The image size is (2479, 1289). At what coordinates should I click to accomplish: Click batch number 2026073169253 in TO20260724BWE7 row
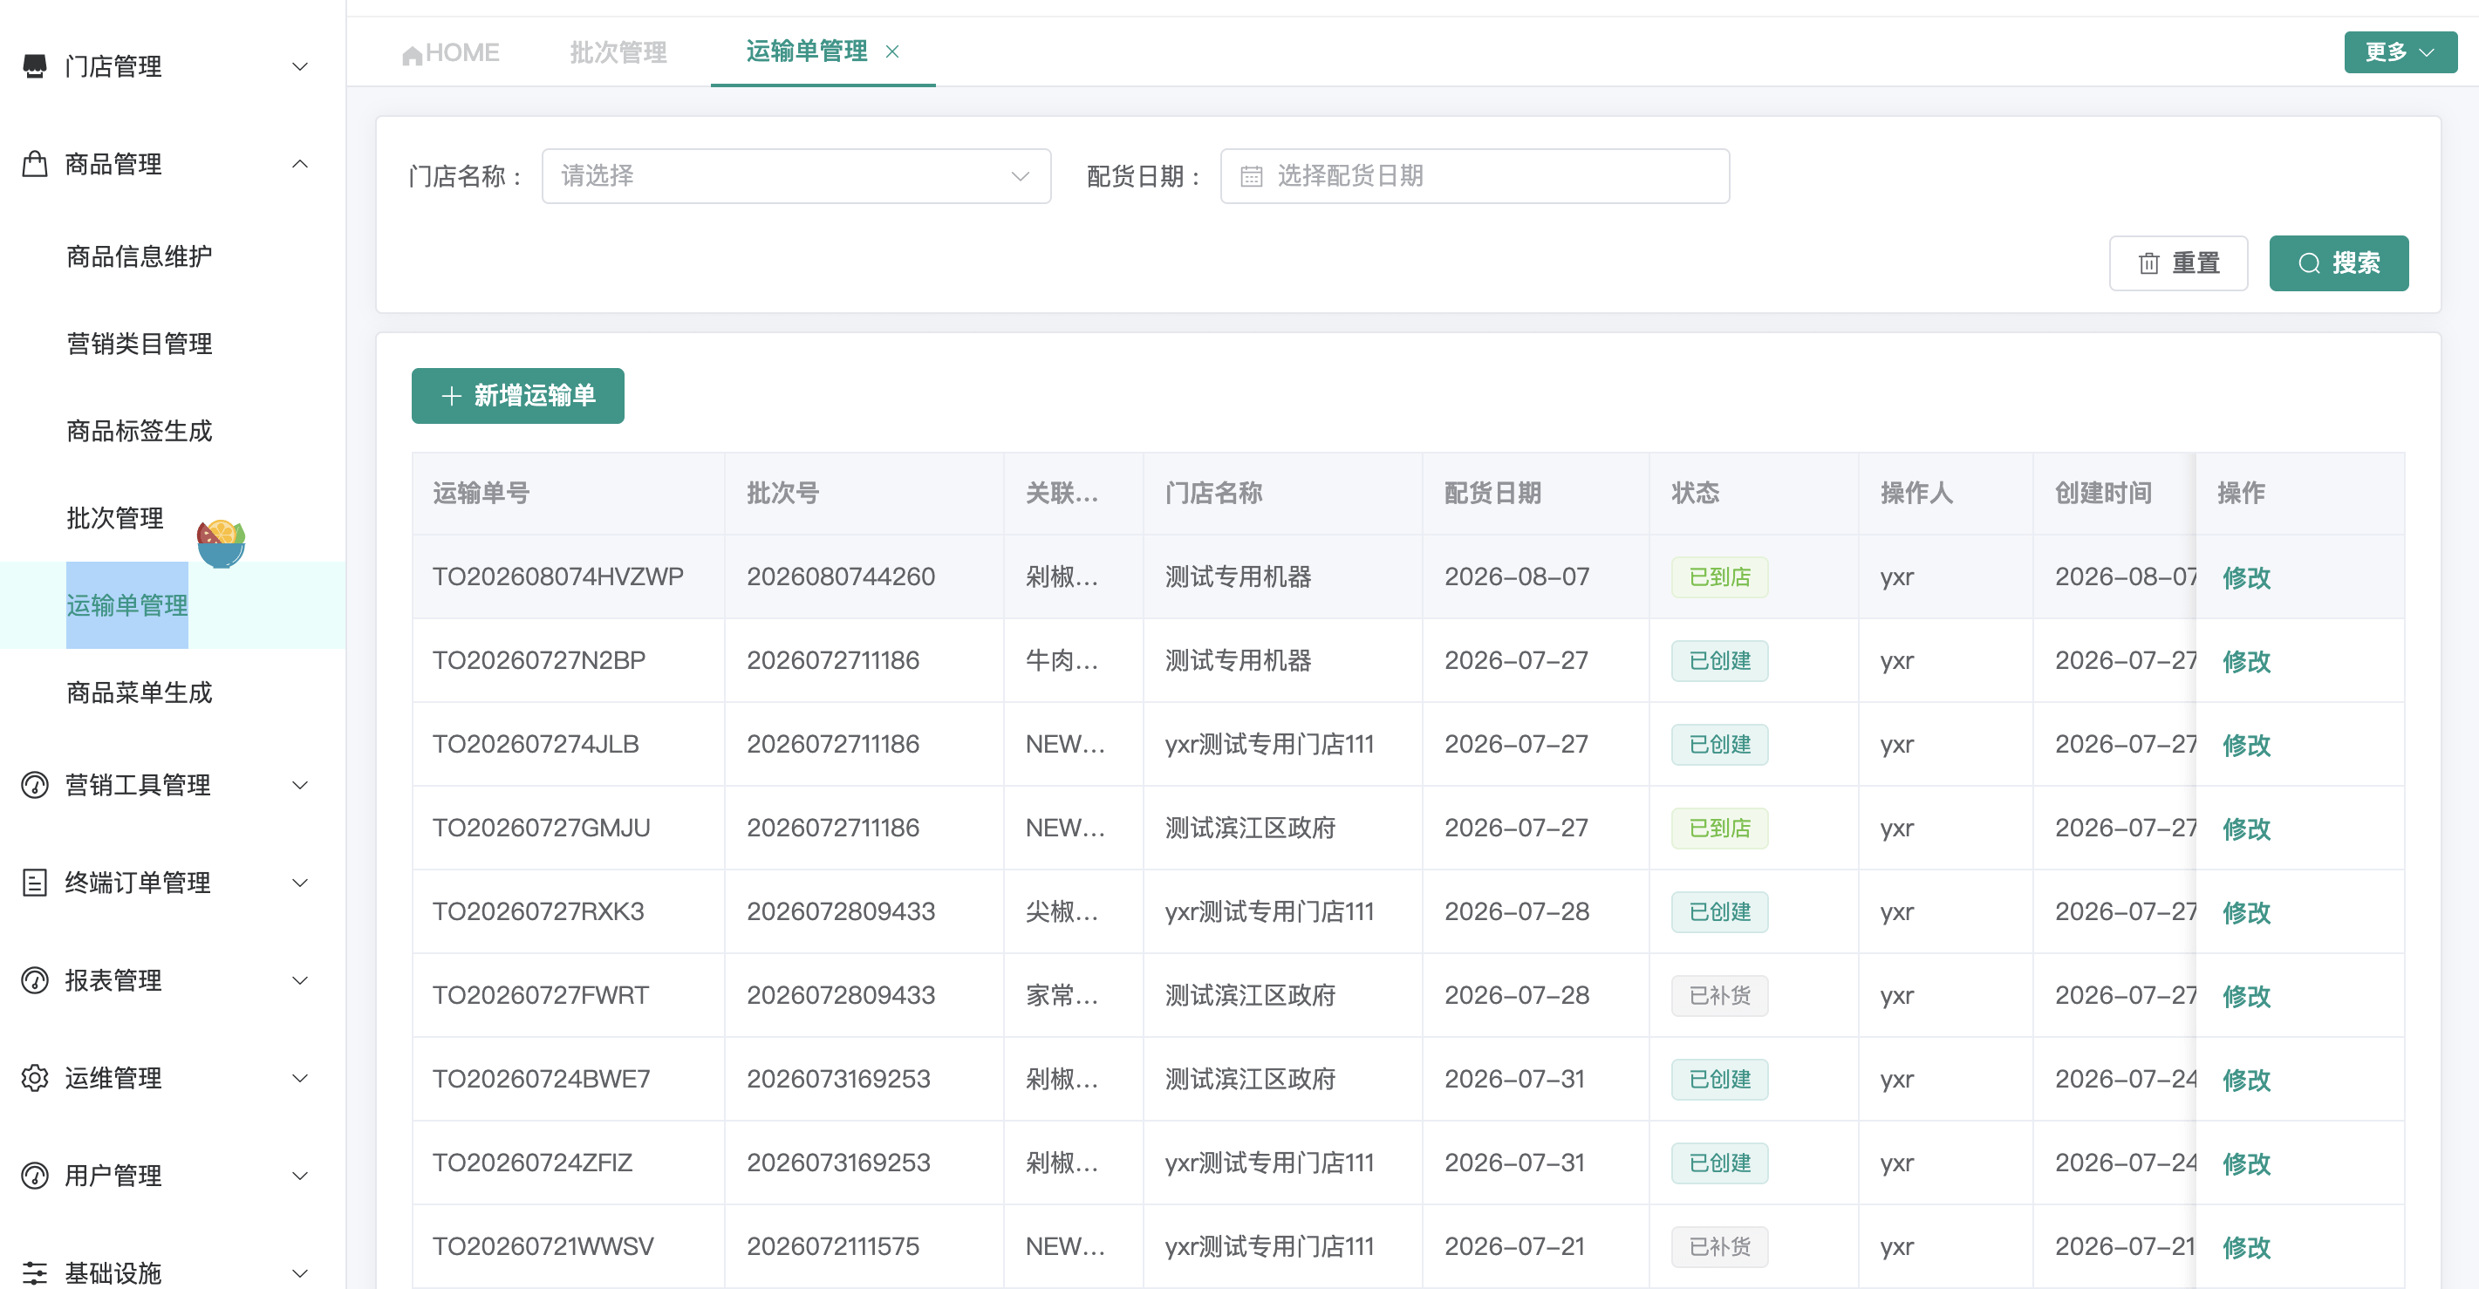(x=838, y=1080)
